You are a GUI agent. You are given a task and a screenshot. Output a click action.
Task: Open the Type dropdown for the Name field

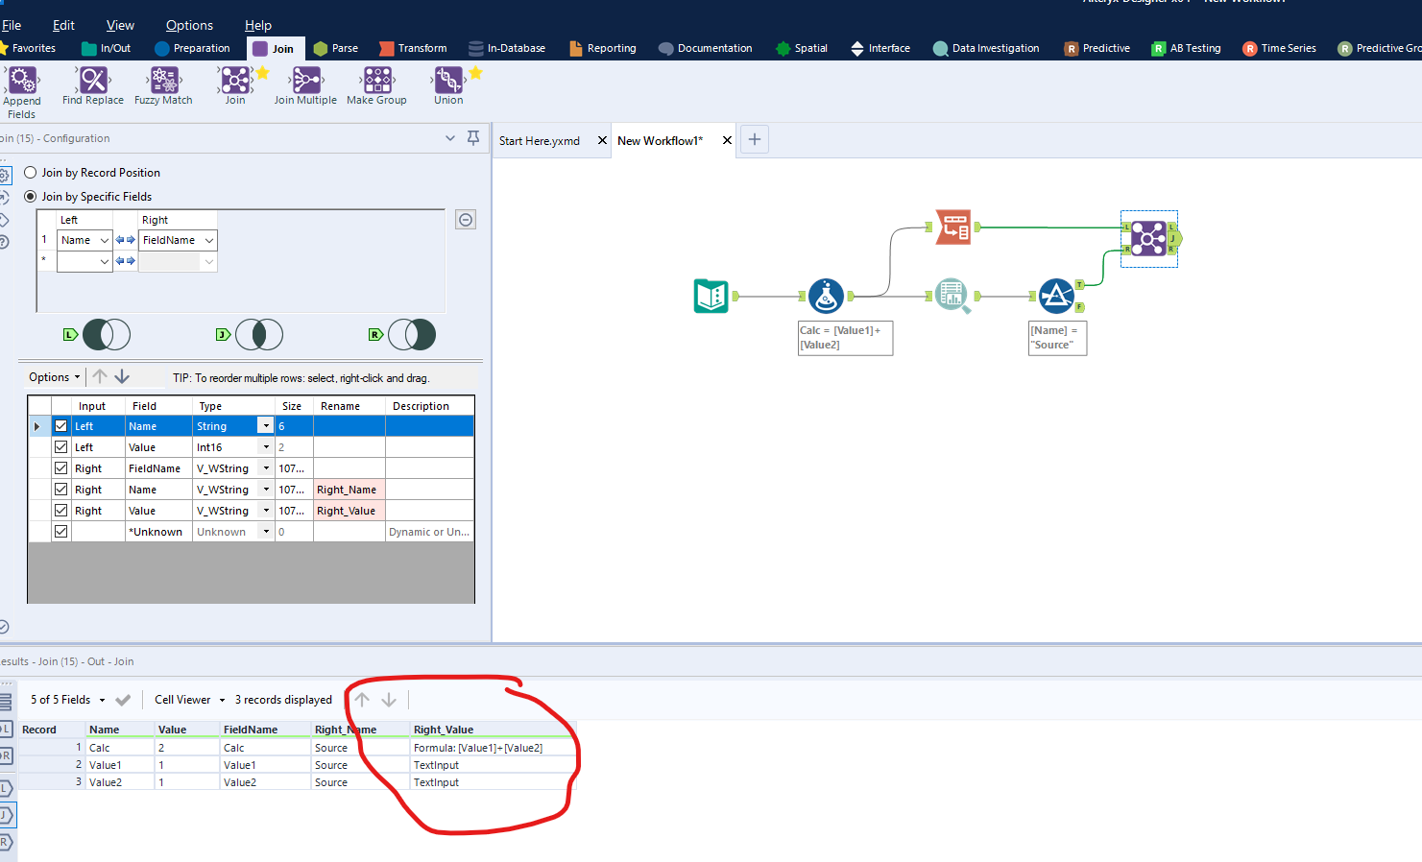(x=266, y=425)
